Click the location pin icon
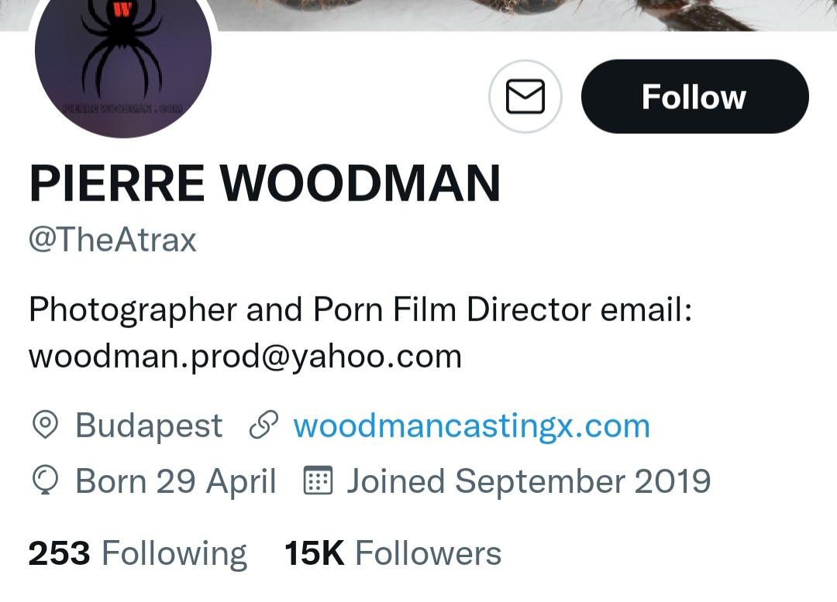The width and height of the screenshot is (837, 602). (x=45, y=426)
